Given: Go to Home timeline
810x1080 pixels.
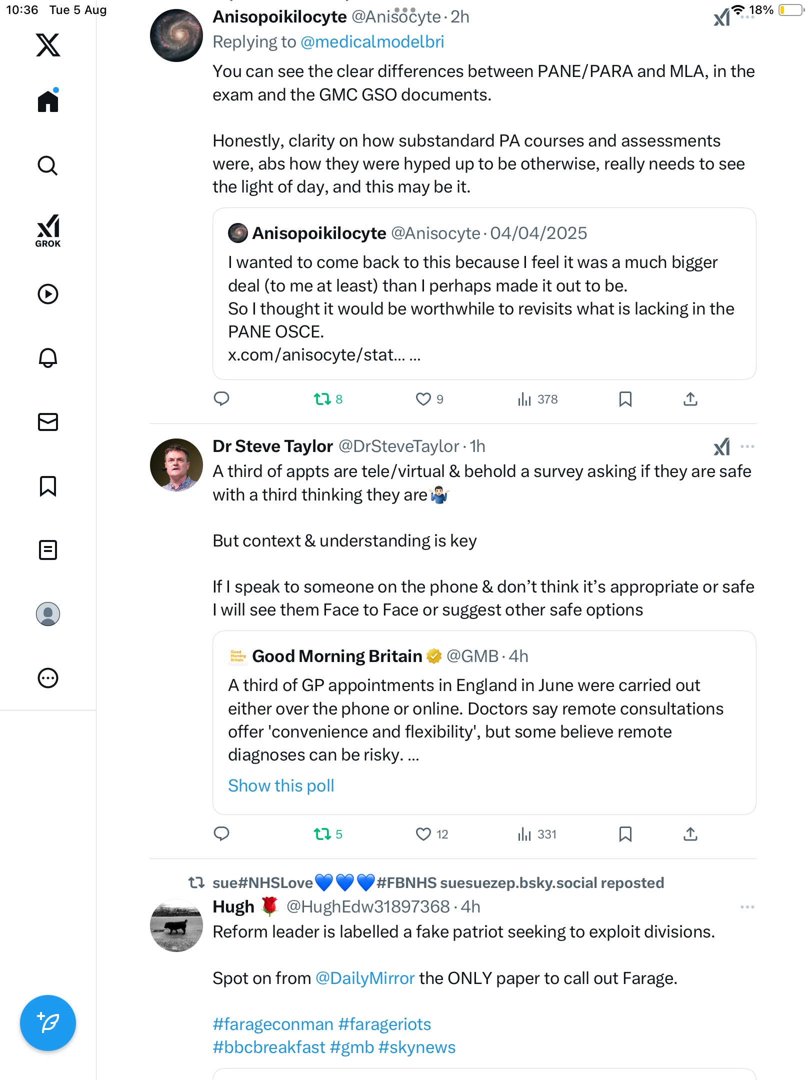Looking at the screenshot, I should click(48, 101).
